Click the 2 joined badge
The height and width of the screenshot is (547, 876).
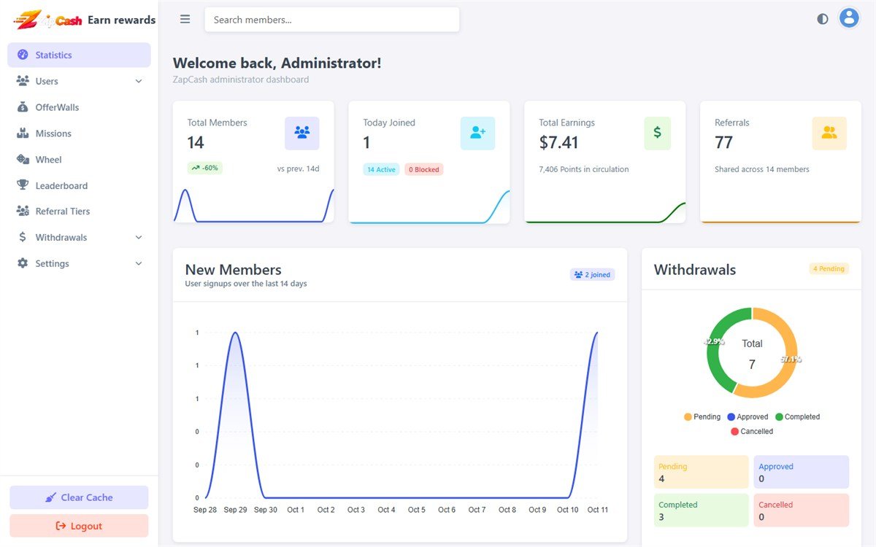coord(593,274)
